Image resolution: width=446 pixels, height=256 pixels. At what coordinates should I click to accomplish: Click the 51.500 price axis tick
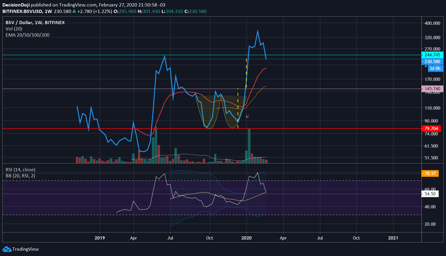tap(431, 158)
